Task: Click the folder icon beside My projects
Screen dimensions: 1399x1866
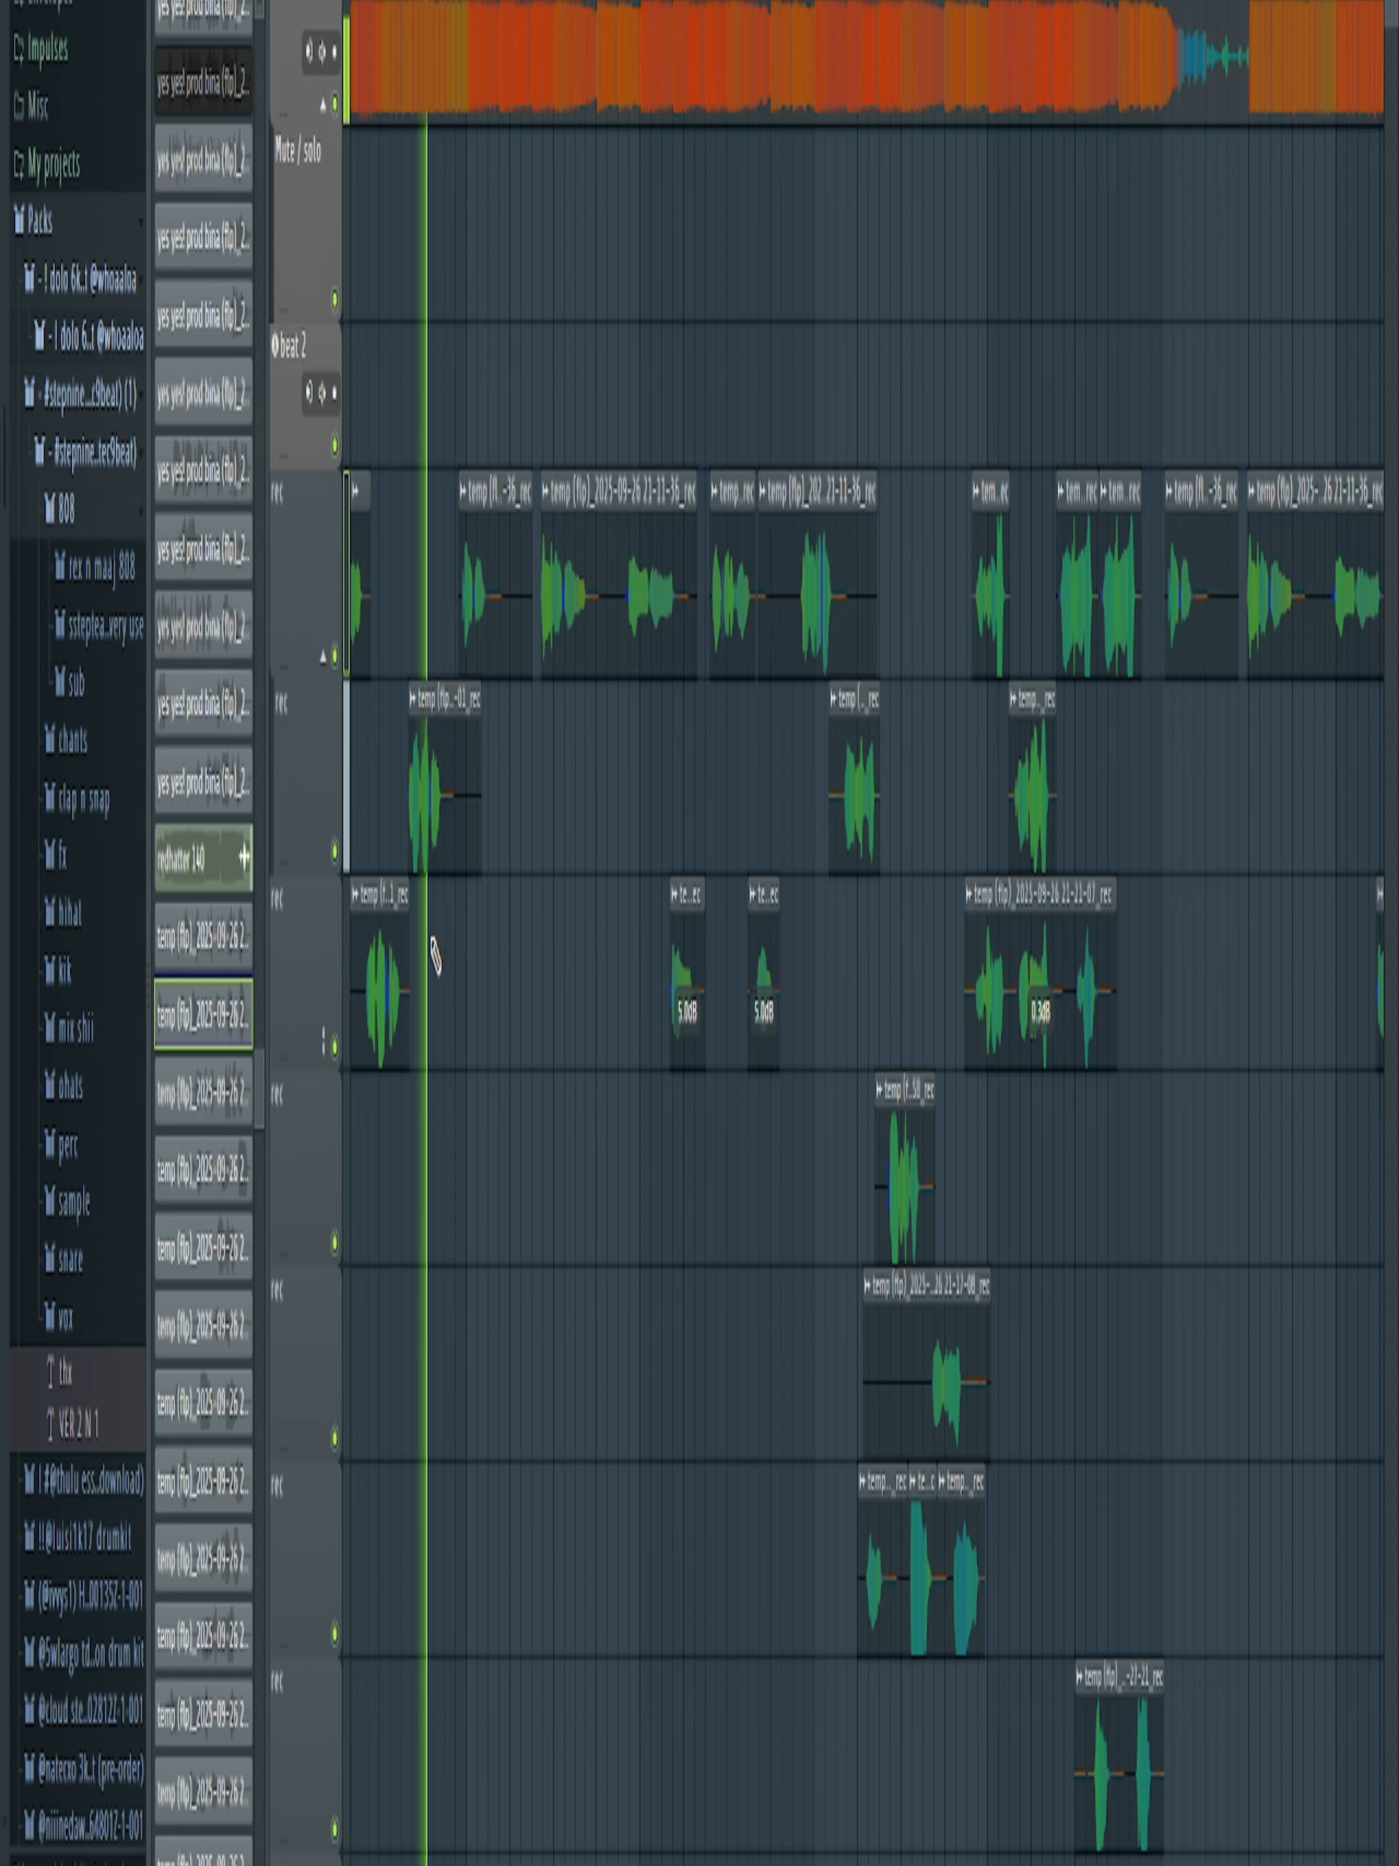Action: (18, 164)
